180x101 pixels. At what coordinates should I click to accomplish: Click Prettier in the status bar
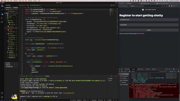coord(109,100)
